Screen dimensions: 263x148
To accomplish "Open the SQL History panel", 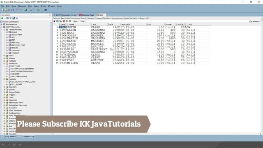I will [x=10, y=136].
